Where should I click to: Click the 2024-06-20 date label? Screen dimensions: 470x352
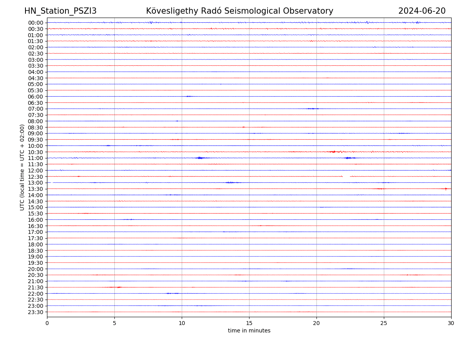pos(422,11)
